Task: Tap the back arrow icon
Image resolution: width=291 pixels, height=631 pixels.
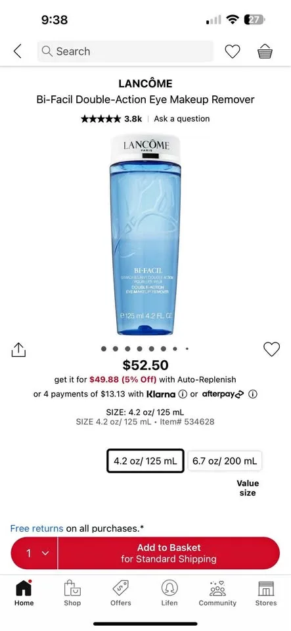Action: click(x=17, y=51)
